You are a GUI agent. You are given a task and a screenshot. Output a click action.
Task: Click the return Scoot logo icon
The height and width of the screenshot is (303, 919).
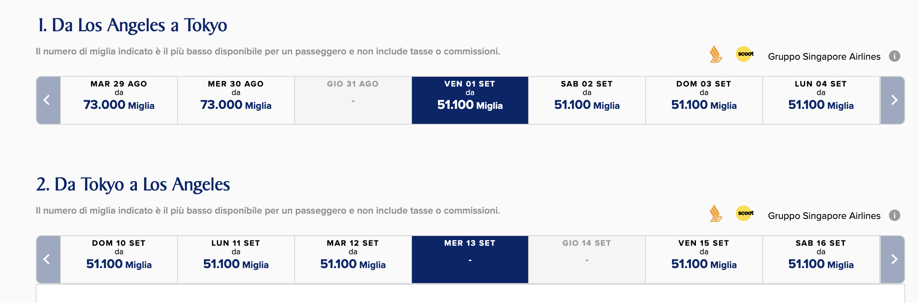coord(745,213)
